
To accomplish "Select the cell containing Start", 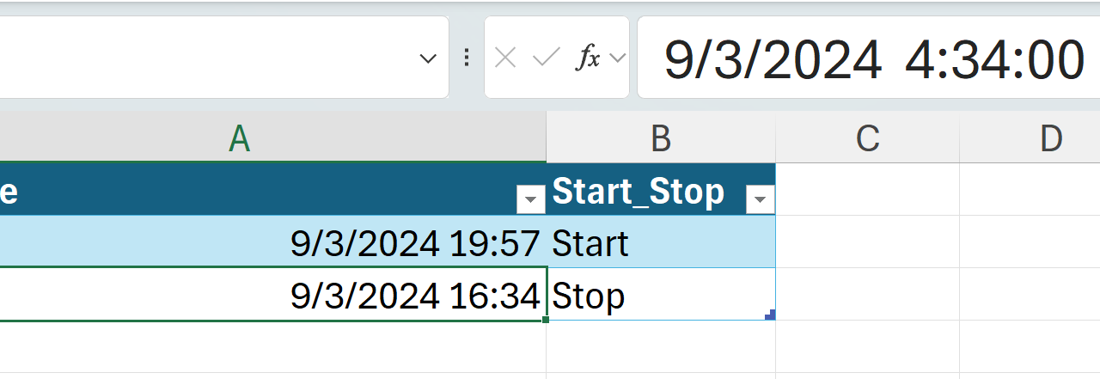I will click(x=660, y=243).
